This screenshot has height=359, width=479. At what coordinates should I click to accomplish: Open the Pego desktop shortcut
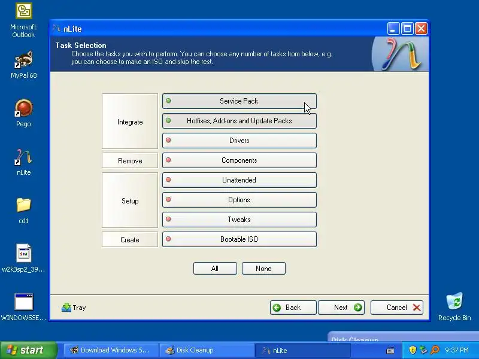pos(23,114)
